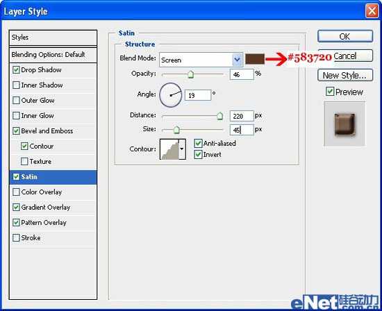Viewport: 382px width, 311px height.
Task: Click the Size slider handle
Action: [176, 130]
